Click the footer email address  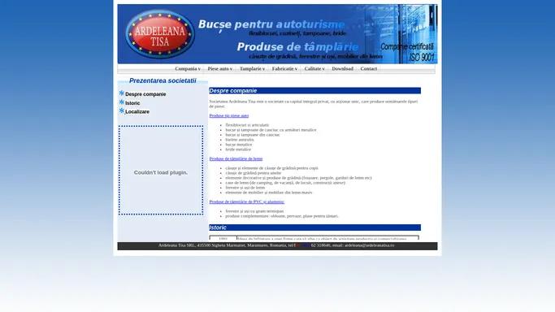(370, 245)
